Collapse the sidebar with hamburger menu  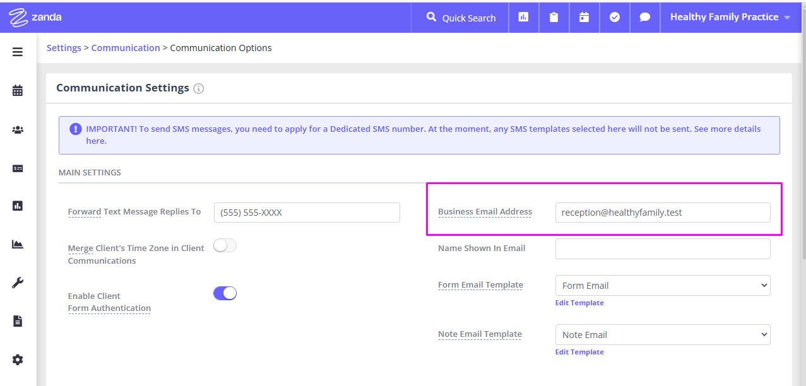pos(17,52)
